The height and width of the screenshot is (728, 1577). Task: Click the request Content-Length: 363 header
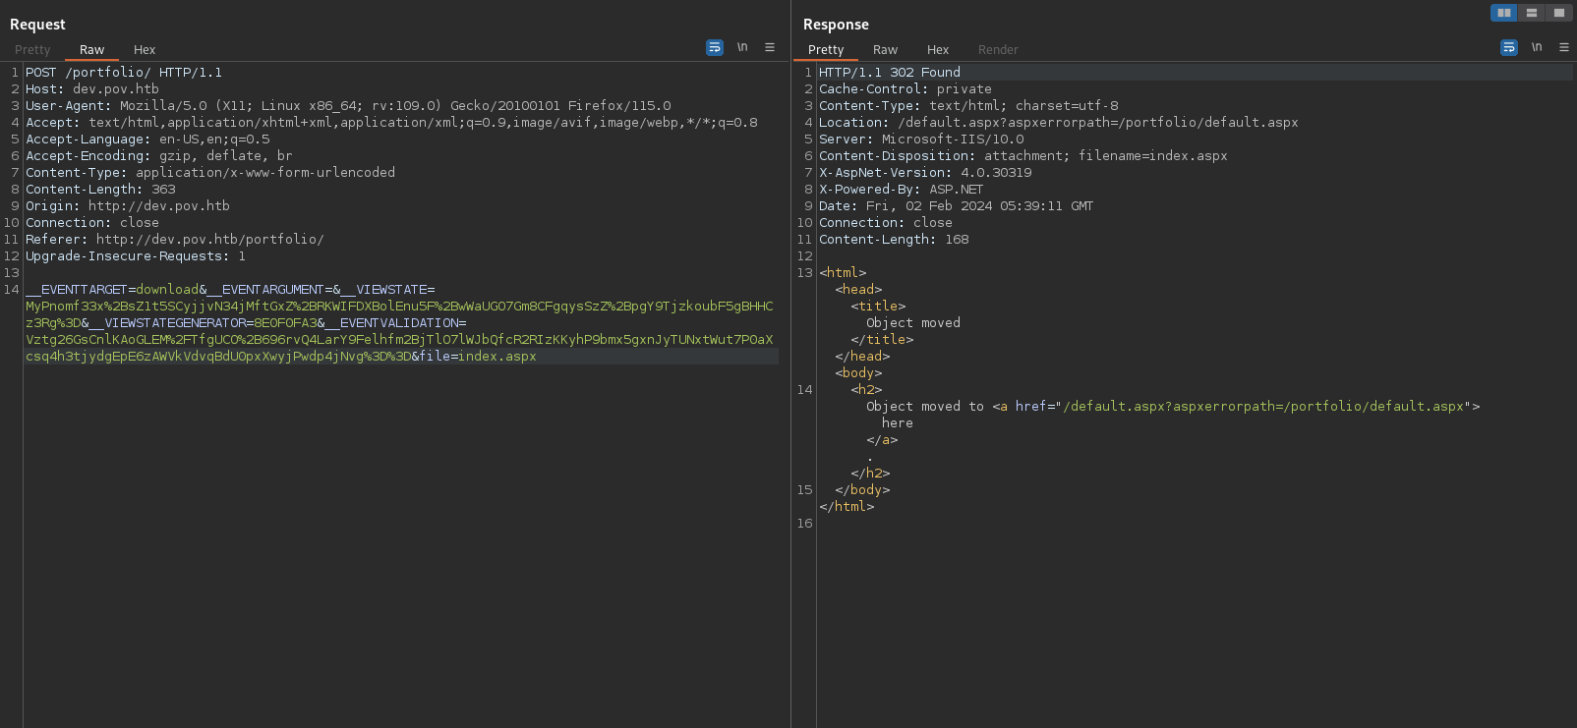click(100, 190)
